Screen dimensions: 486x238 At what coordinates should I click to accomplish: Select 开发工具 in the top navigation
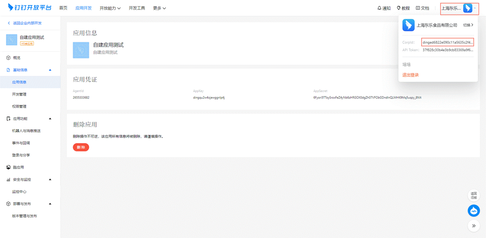point(137,8)
